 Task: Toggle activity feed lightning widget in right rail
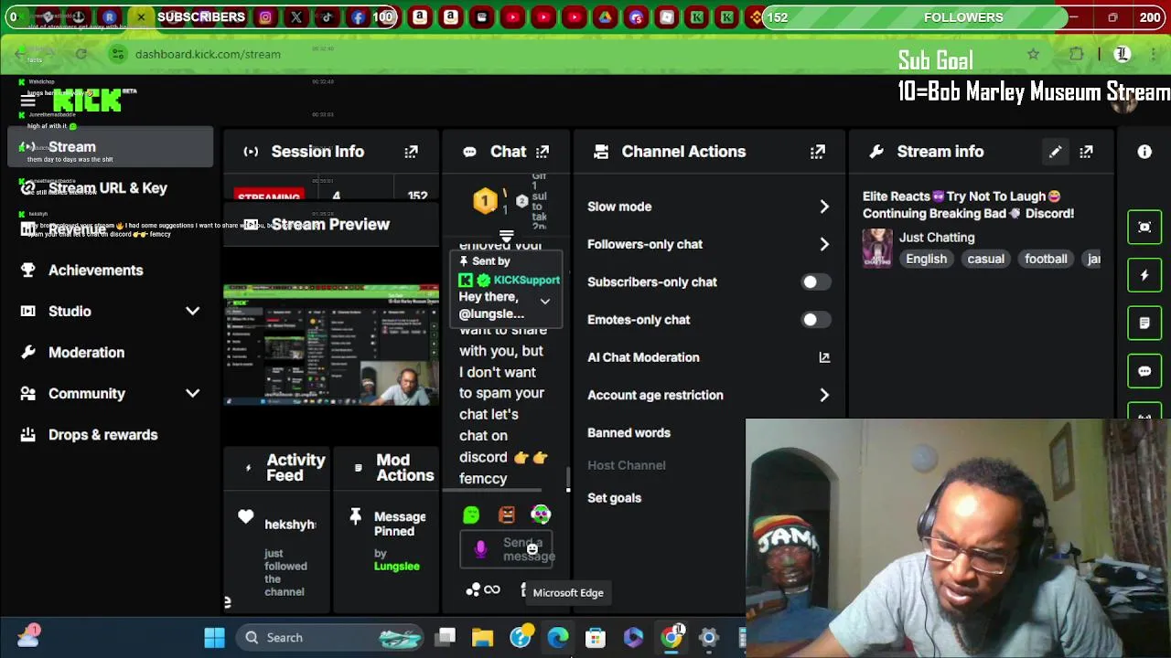(1144, 275)
